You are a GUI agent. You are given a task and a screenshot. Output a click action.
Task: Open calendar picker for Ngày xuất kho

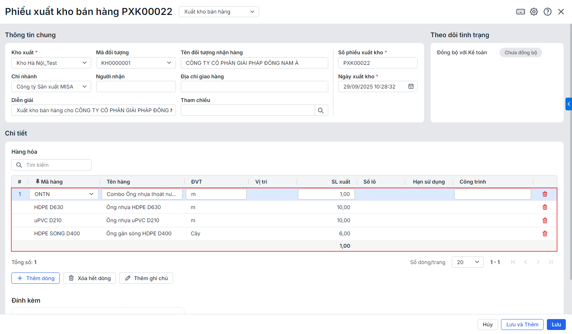(411, 87)
